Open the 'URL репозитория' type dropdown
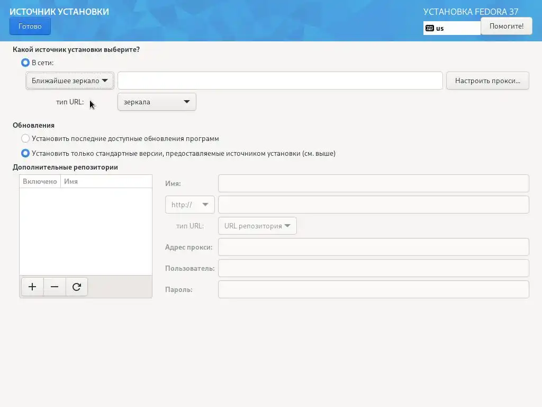Screen dimensions: 542x407 [258, 226]
